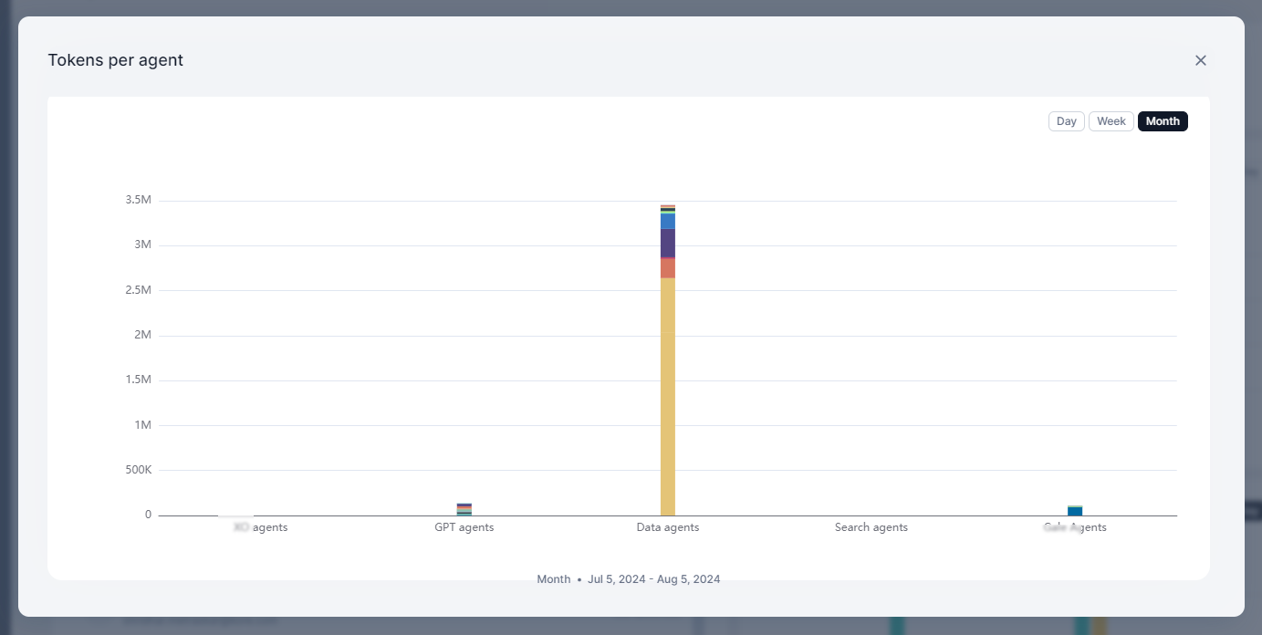Click the leftmost agents category label
Viewport: 1262px width, 635px height.
click(260, 526)
